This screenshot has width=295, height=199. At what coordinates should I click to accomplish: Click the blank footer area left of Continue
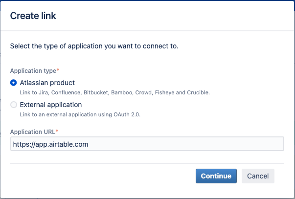tap(102, 176)
